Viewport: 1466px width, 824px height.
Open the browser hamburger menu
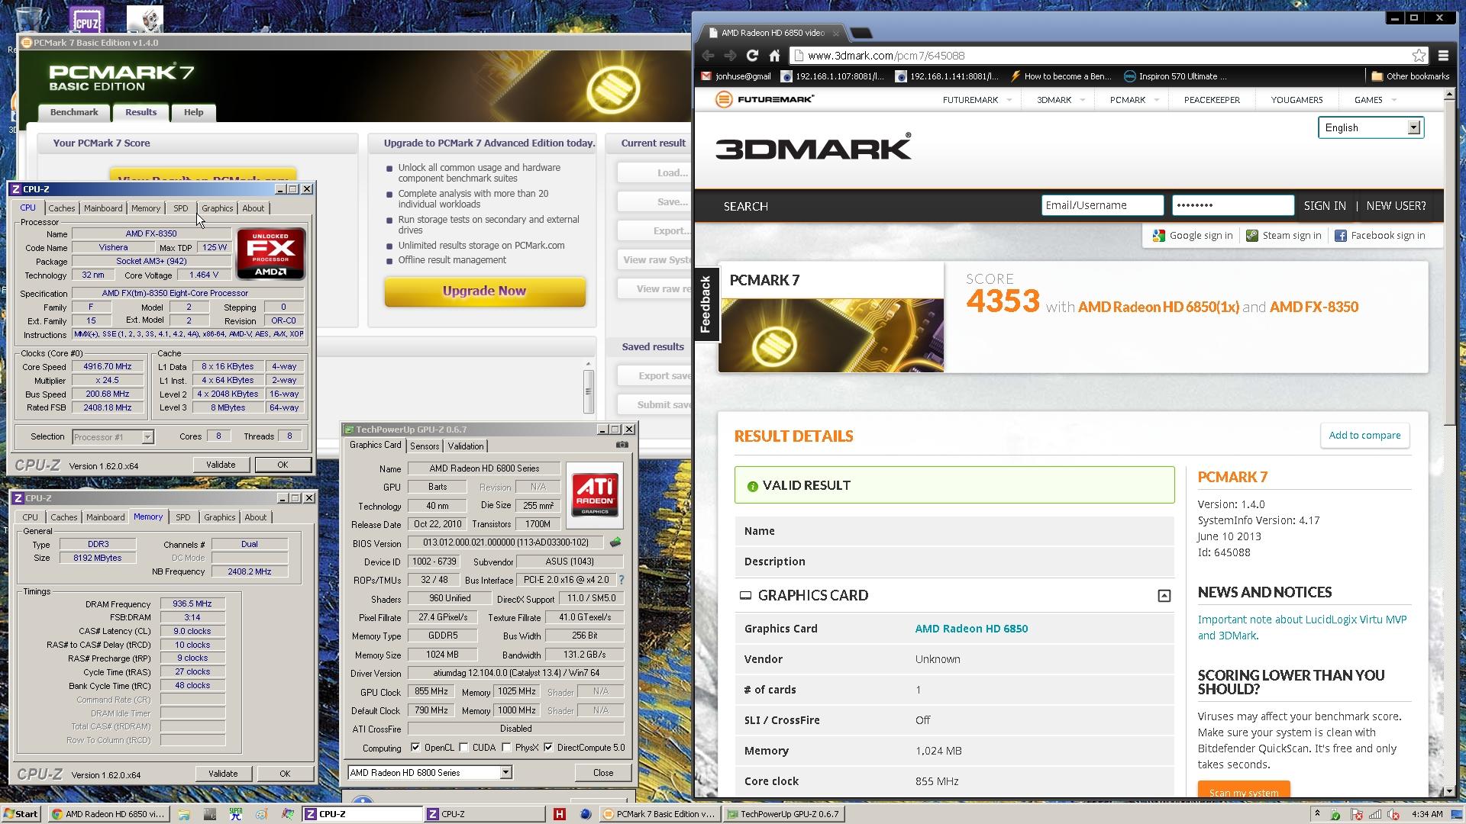click(x=1443, y=55)
